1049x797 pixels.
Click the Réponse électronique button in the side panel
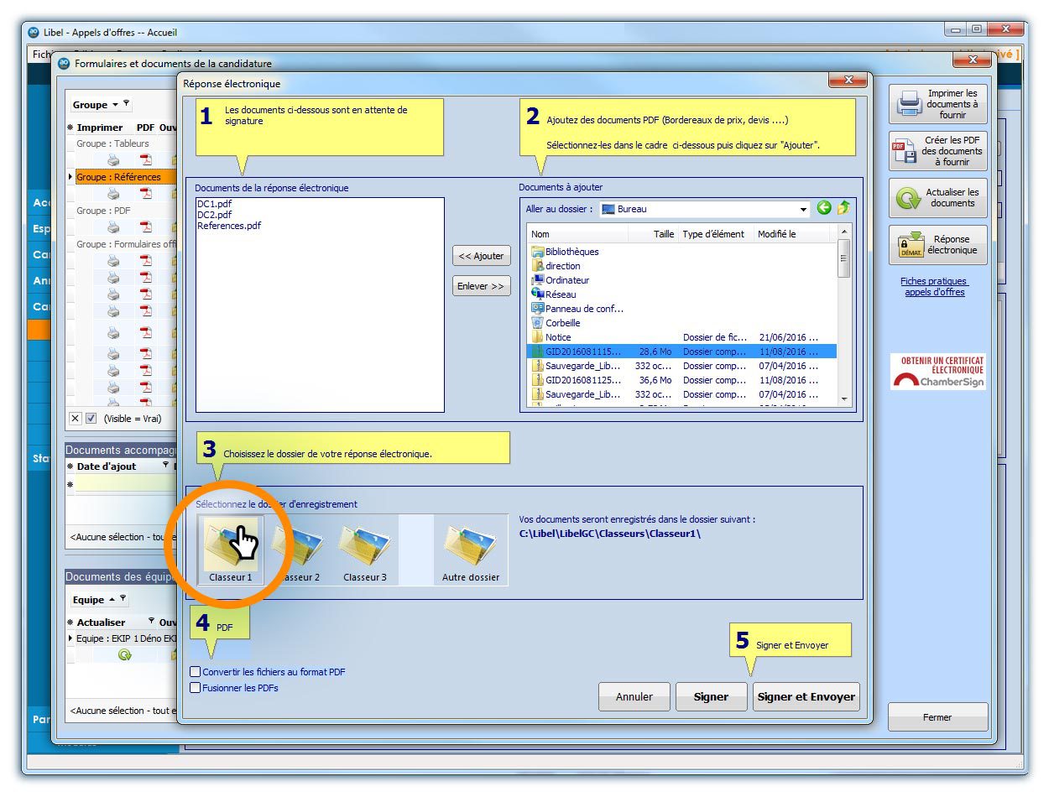tap(938, 245)
